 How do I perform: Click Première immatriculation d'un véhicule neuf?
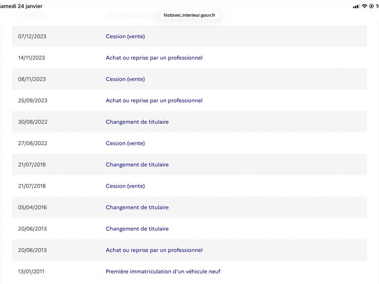(x=163, y=271)
